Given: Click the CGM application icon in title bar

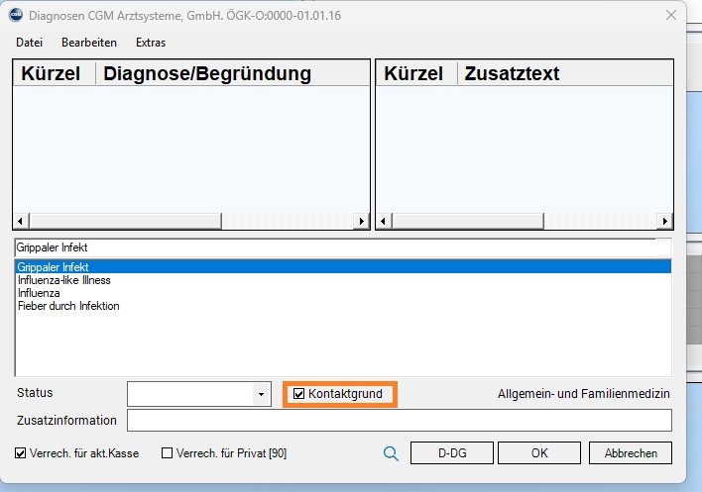Looking at the screenshot, I should pos(16,15).
